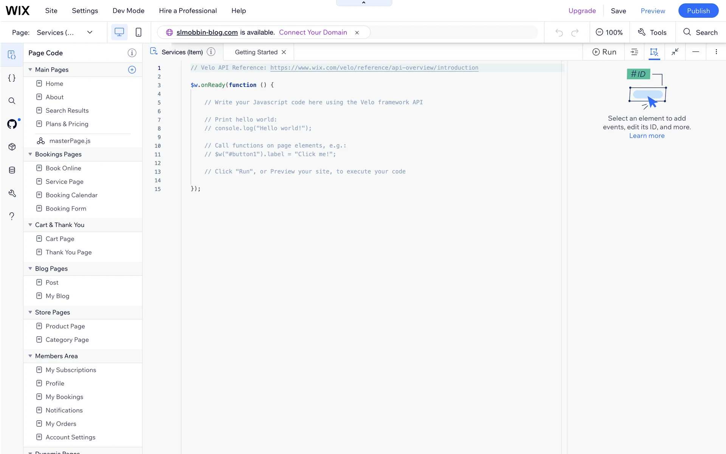Open the Dev Mode menu
This screenshot has width=726, height=454.
(128, 11)
